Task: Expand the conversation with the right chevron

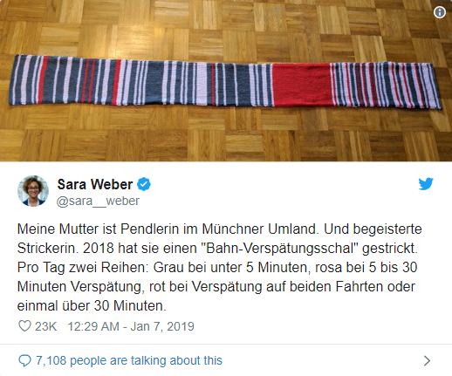Action: point(427,360)
